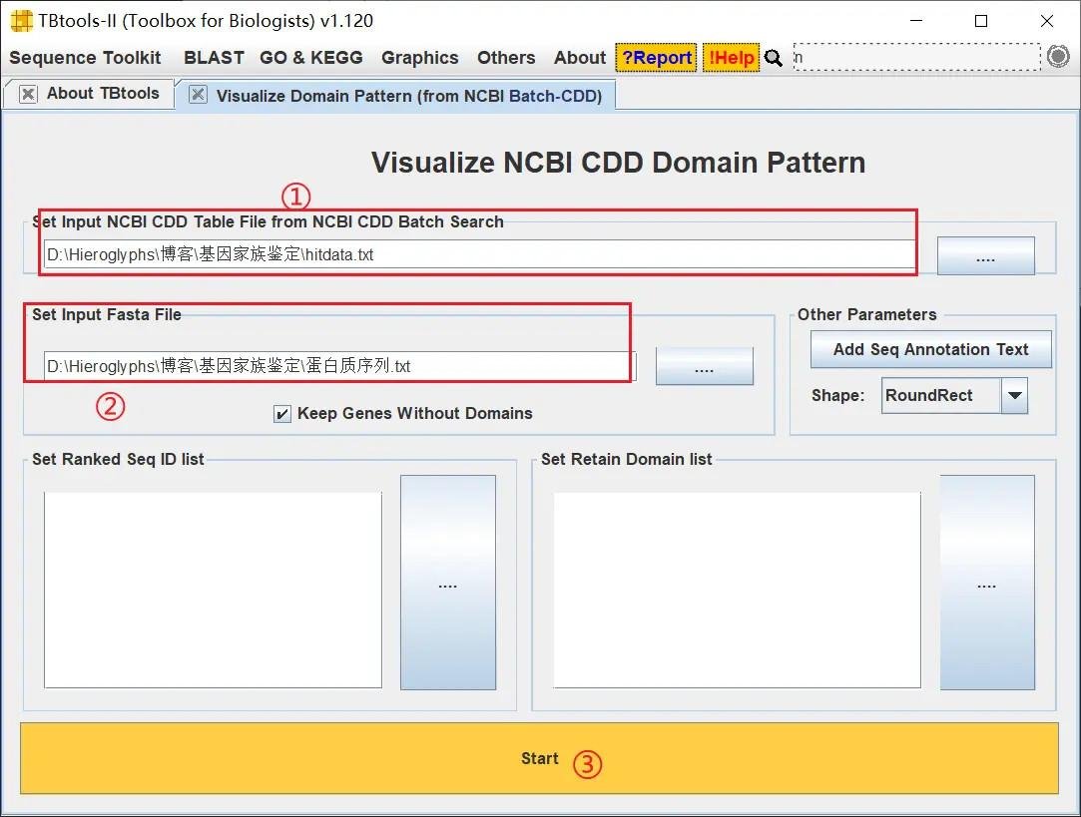
Task: Open the GO & KEGG menu
Action: click(x=311, y=58)
